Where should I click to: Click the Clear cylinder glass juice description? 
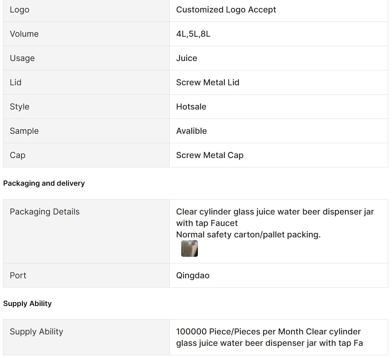click(x=275, y=217)
